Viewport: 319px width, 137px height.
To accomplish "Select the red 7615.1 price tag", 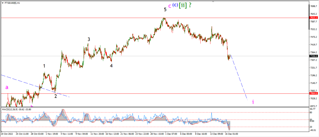I will pos(313,18).
